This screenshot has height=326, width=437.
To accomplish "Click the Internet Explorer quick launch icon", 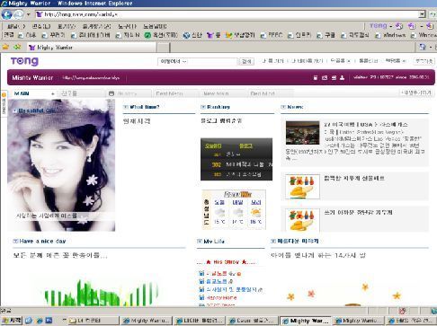I will pyautogui.click(x=39, y=321).
